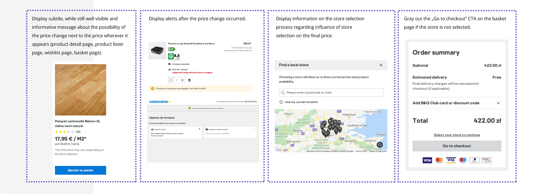
Task: Click the Gift Card payment icon
Action: tap(486, 160)
